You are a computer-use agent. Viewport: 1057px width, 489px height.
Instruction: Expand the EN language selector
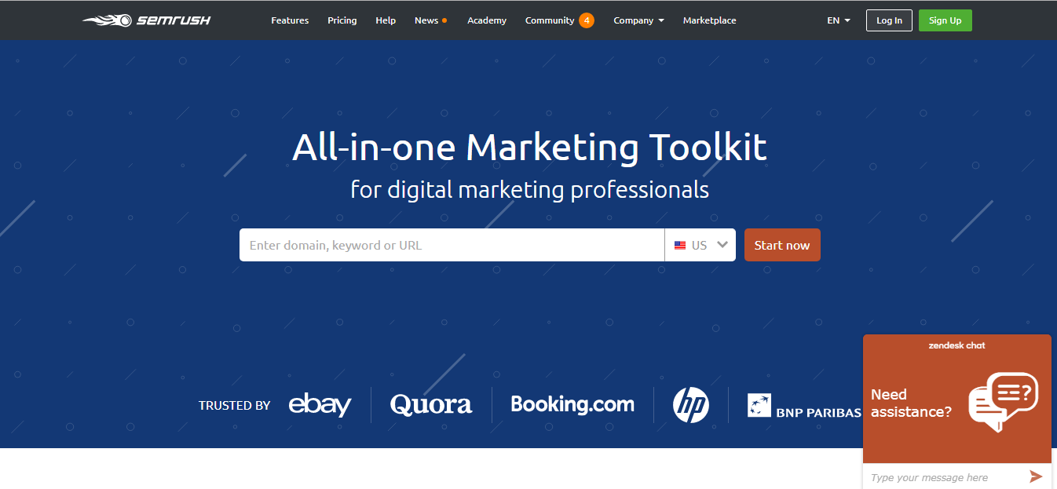pos(839,20)
